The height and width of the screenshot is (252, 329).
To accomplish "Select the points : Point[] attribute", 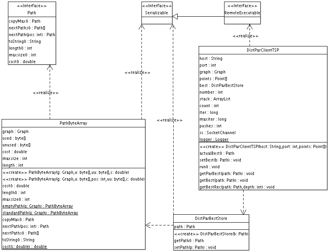I will pyautogui.click(x=213, y=79).
